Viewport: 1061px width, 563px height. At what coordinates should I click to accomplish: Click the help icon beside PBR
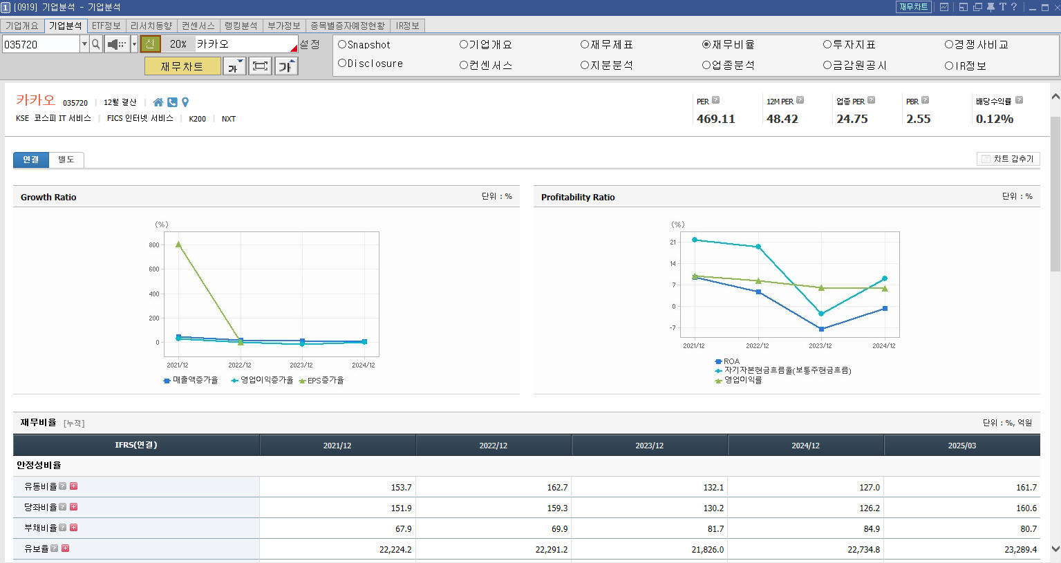tap(925, 100)
